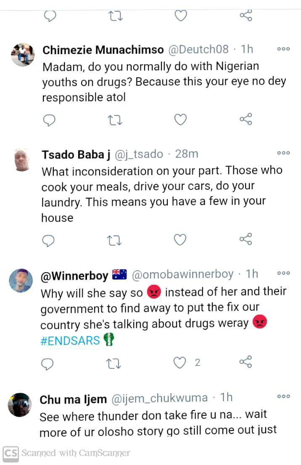The height and width of the screenshot is (465, 301).
Task: Share Chimezie Munachimso's tweet
Action: [x=246, y=120]
